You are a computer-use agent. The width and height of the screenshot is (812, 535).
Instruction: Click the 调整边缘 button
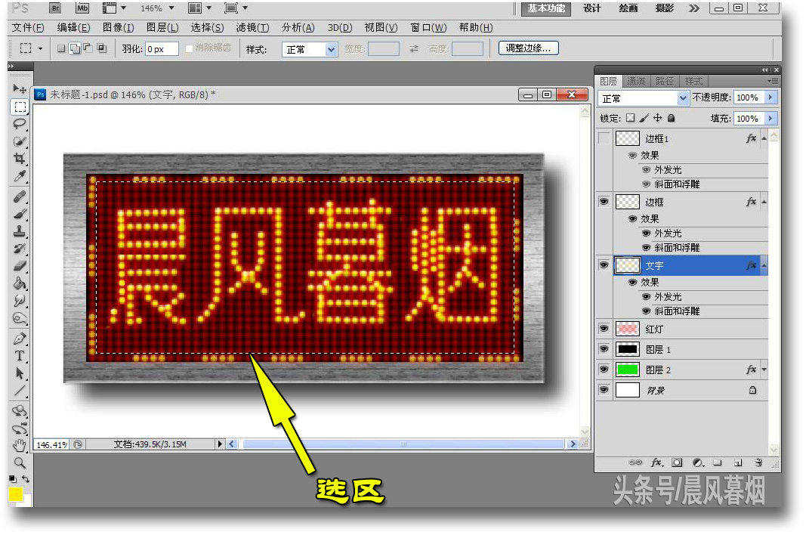point(530,48)
